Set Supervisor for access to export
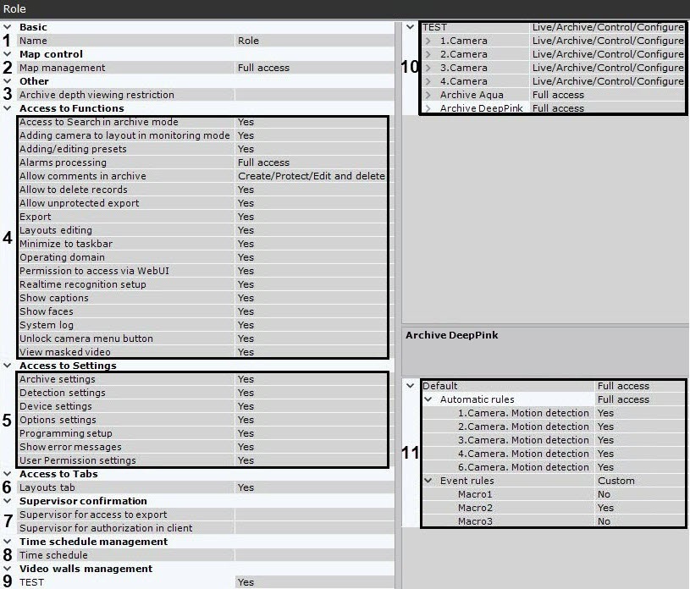Image resolution: width=690 pixels, height=589 pixels. tap(314, 515)
